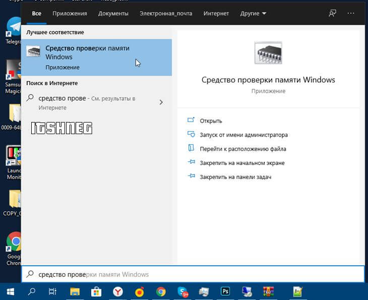Select "Перейти к расположению файла"
The image size is (368, 300).
pos(243,149)
